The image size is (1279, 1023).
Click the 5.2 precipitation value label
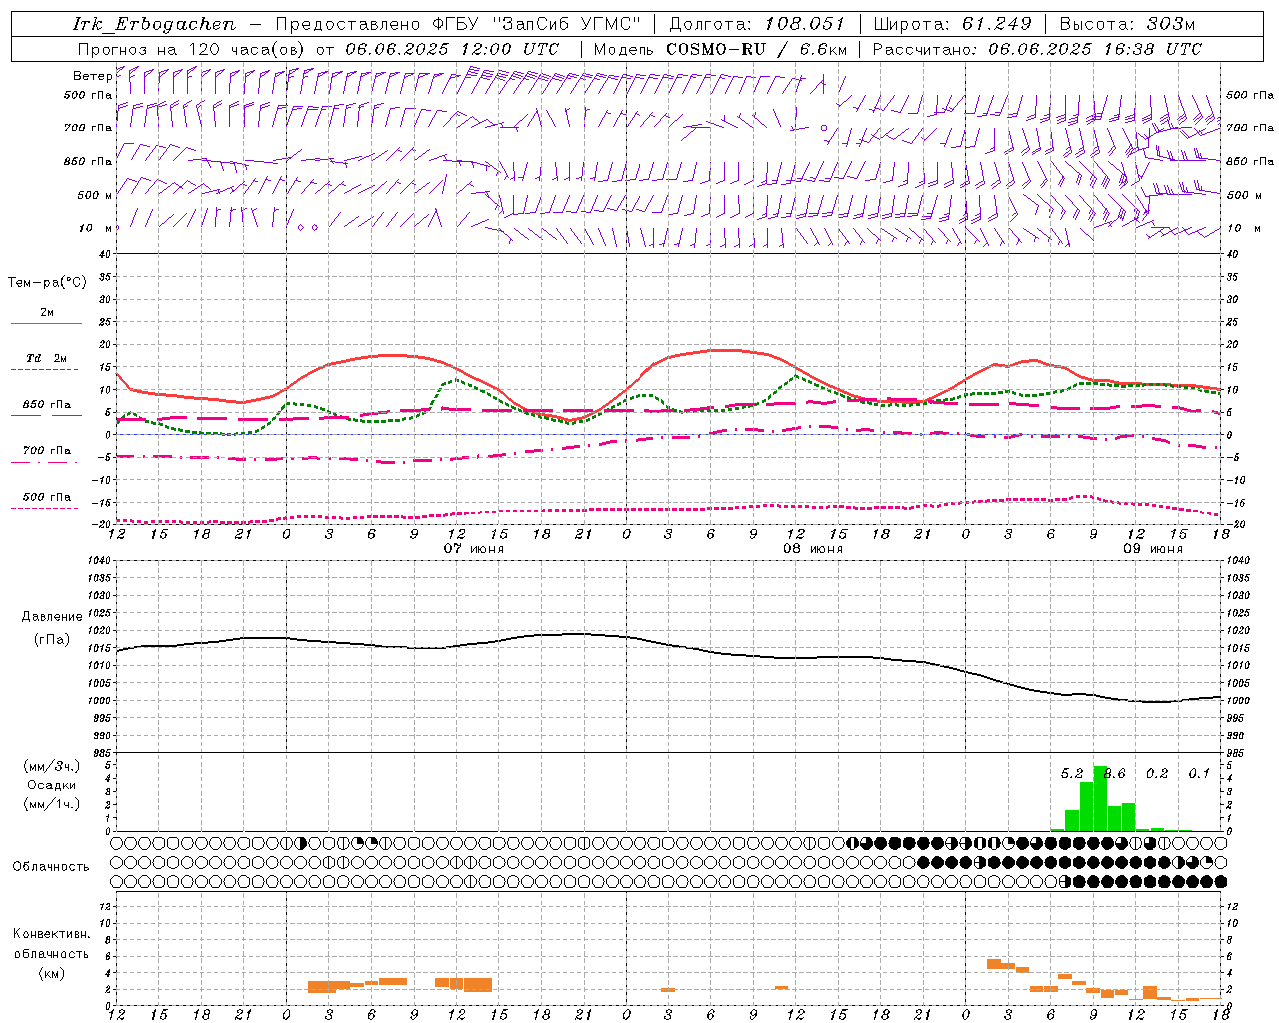[x=1072, y=773]
